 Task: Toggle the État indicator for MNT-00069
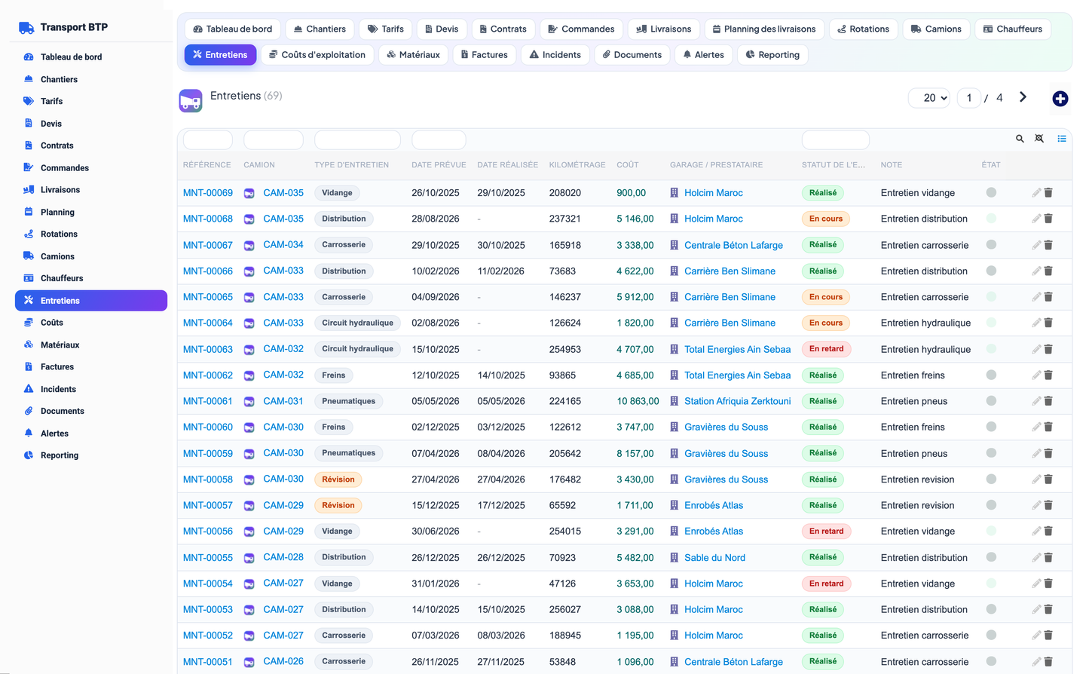click(x=991, y=193)
